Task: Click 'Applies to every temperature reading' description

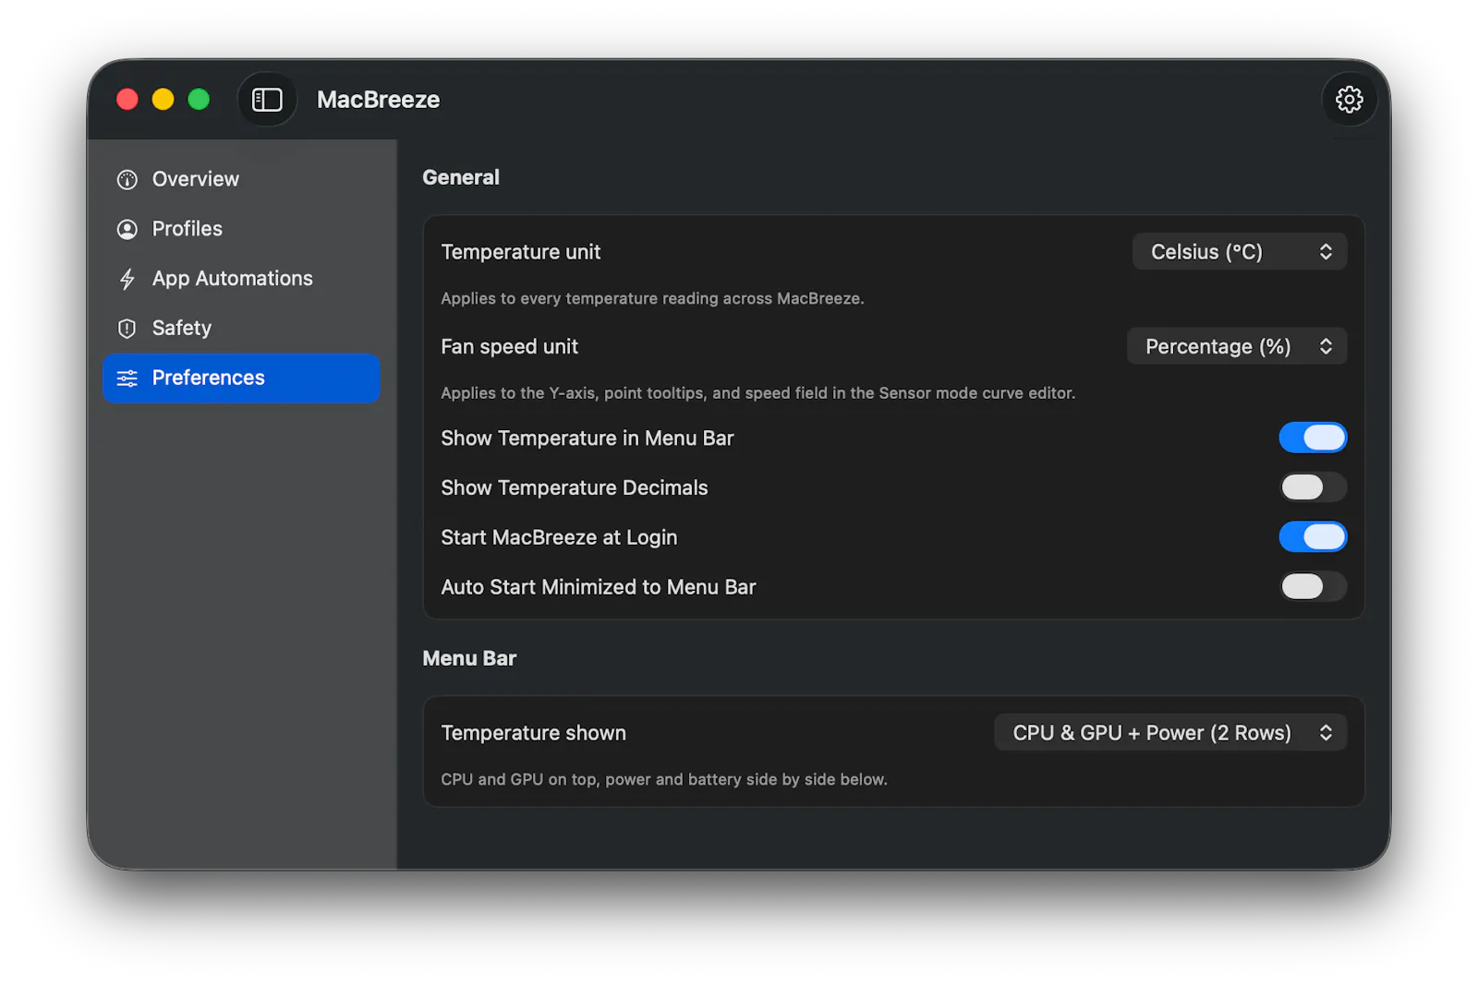Action: point(652,298)
